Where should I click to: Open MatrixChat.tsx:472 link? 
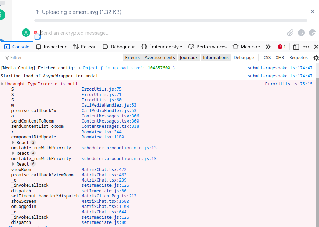click(x=104, y=170)
